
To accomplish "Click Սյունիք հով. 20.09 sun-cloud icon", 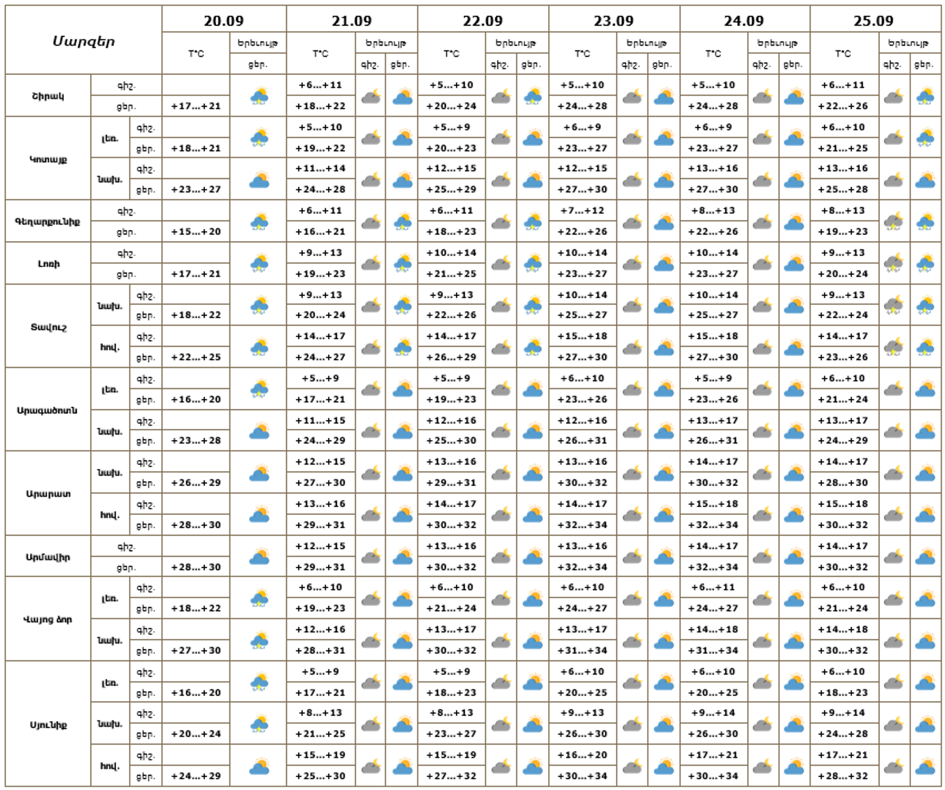I will pos(259,766).
